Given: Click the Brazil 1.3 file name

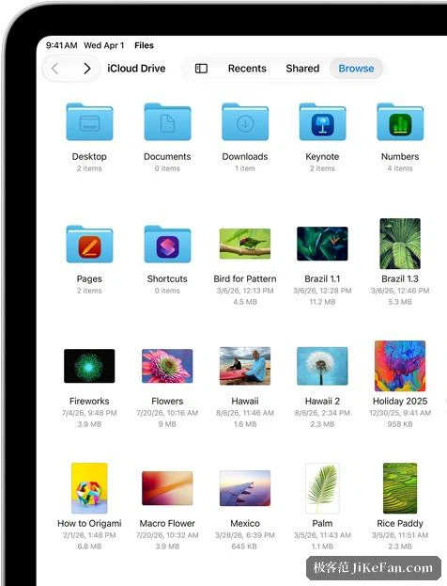Looking at the screenshot, I should pos(400,278).
